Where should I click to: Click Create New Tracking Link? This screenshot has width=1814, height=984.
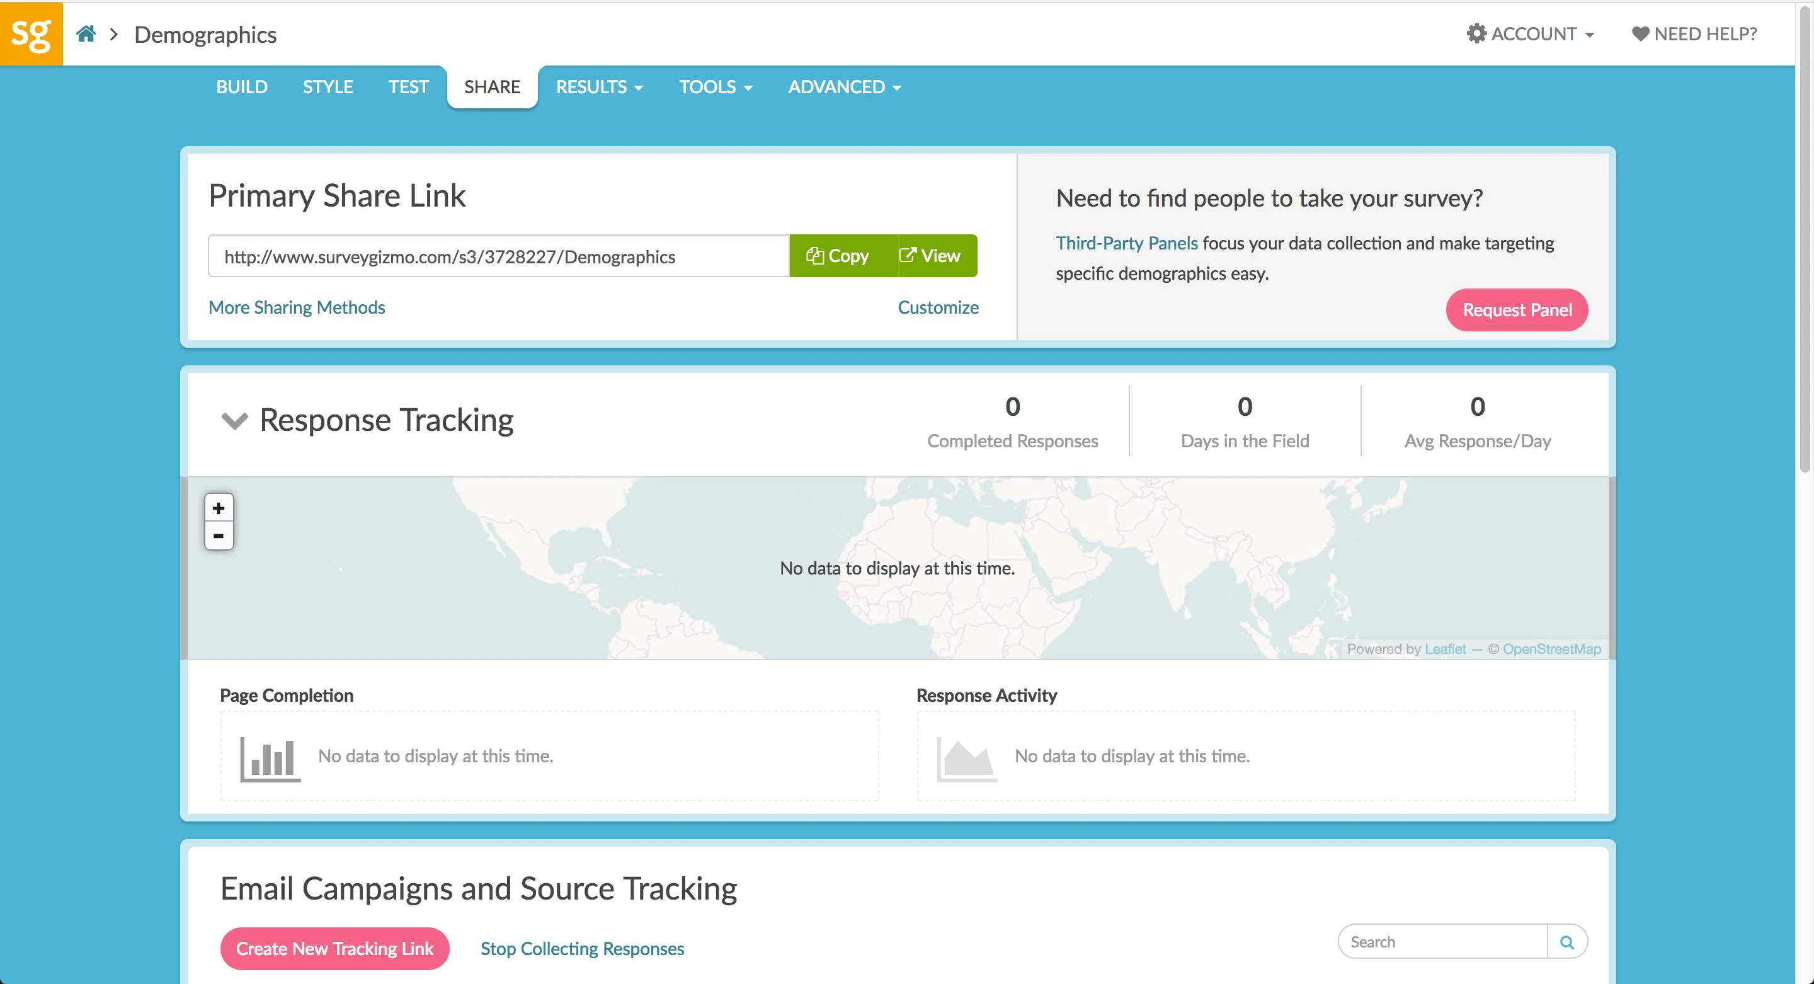334,948
